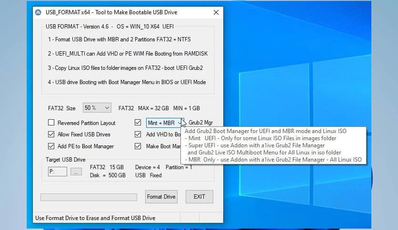Uncheck Allow Fixed USB Drives
This screenshot has height=230, width=398.
pyautogui.click(x=51, y=134)
